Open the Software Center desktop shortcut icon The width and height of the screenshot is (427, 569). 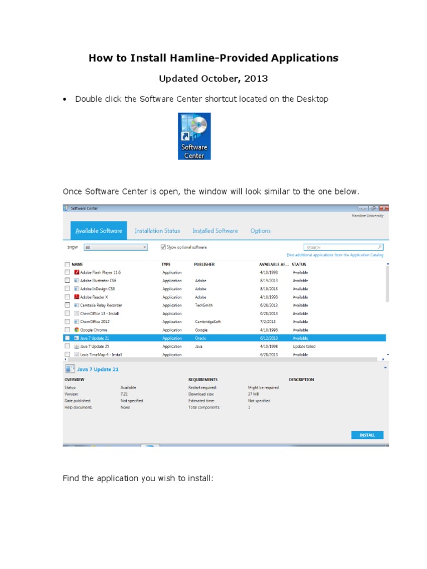194,136
